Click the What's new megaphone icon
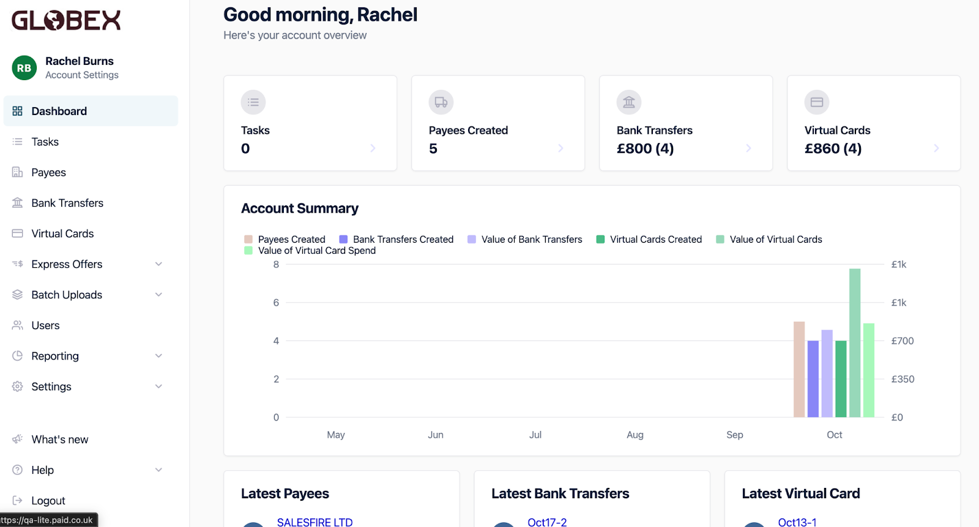Image resolution: width=979 pixels, height=527 pixels. pyautogui.click(x=18, y=439)
